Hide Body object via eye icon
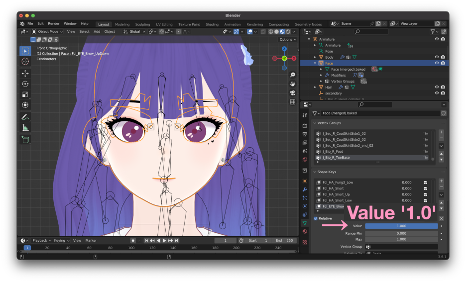The width and height of the screenshot is (466, 282). click(x=437, y=57)
